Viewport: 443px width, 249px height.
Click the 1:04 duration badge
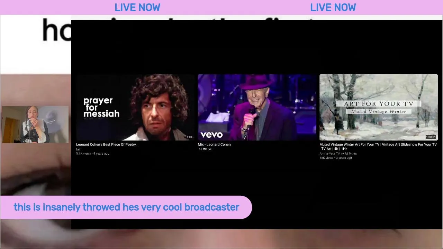tap(189, 137)
